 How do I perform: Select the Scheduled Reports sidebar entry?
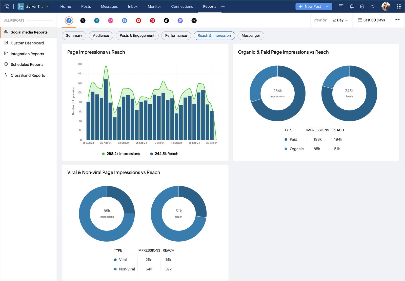(27, 64)
